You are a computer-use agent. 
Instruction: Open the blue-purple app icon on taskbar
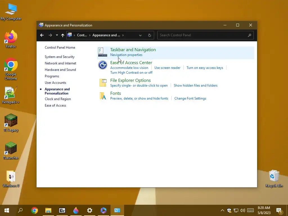point(103,210)
